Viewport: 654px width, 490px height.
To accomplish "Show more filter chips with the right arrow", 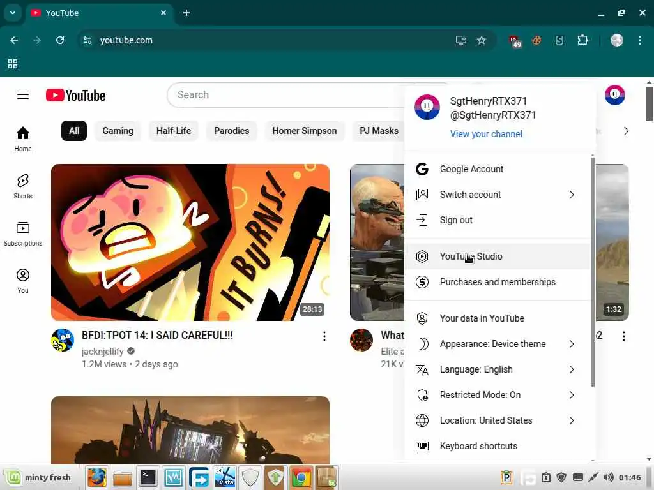I will tap(626, 131).
